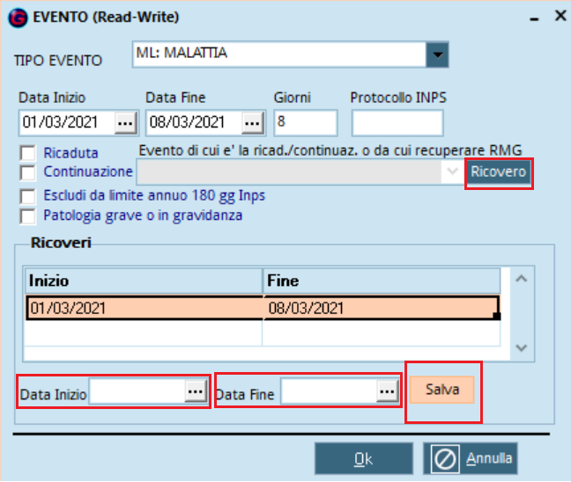
Task: Click the Annulla button
Action: 471,459
